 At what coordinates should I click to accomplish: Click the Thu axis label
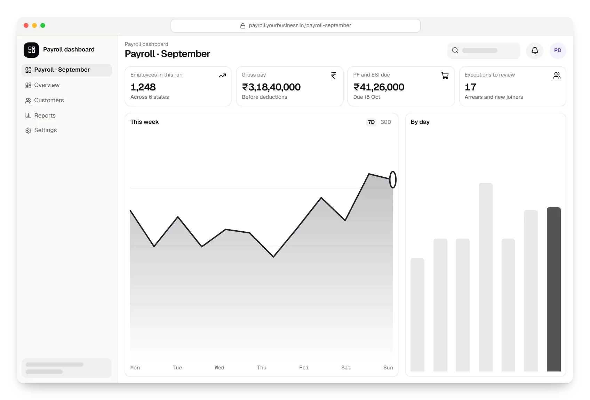pos(262,368)
